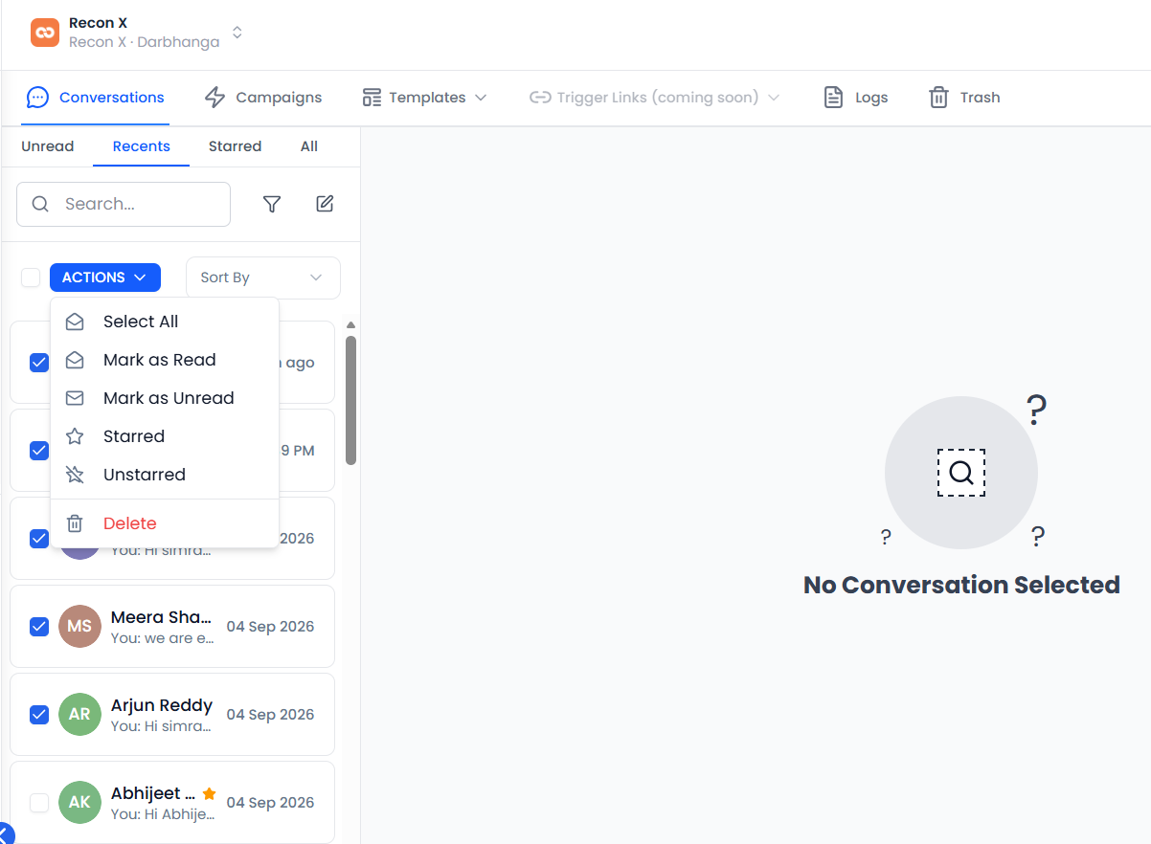The width and height of the screenshot is (1151, 844).
Task: Click the conversation list scrollbar thumb
Action: (350, 400)
